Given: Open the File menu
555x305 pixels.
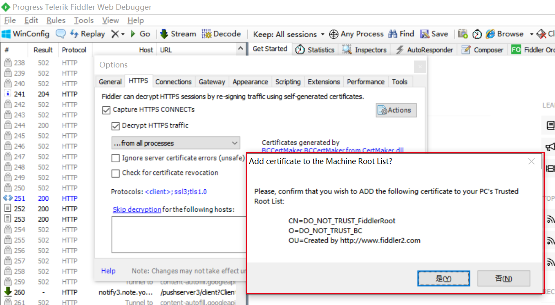Looking at the screenshot, I should click(x=10, y=20).
